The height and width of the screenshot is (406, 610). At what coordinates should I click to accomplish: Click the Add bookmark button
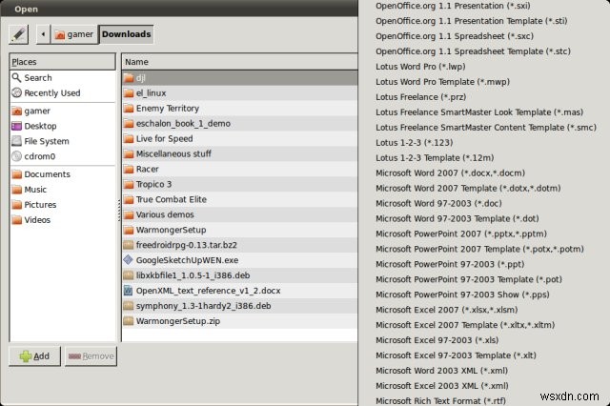[34, 356]
